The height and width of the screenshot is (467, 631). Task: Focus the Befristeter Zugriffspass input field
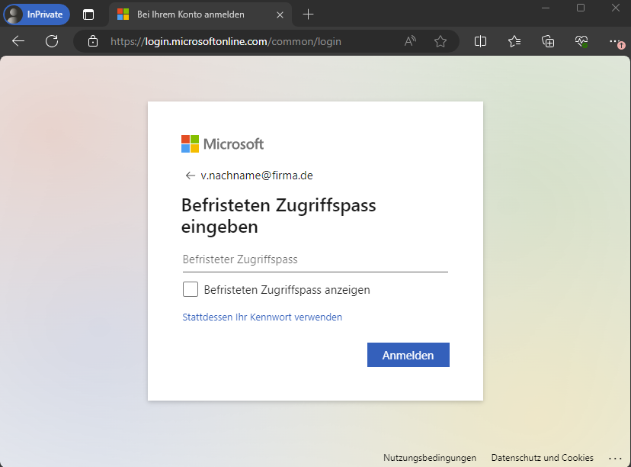coord(315,259)
